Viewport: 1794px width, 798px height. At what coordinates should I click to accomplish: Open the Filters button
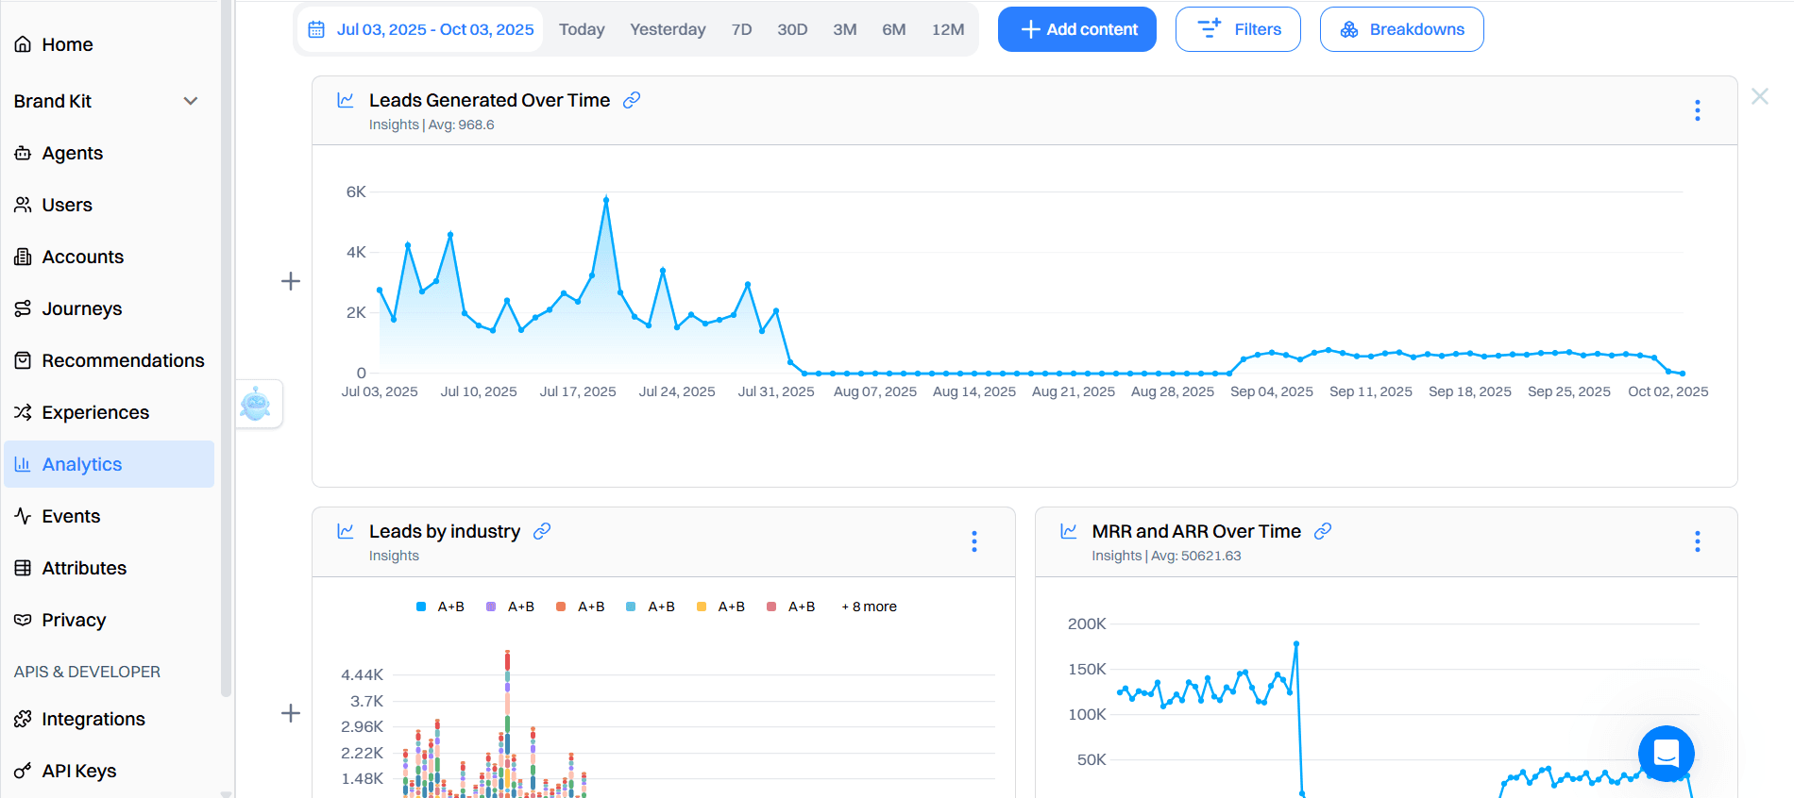[x=1237, y=29]
